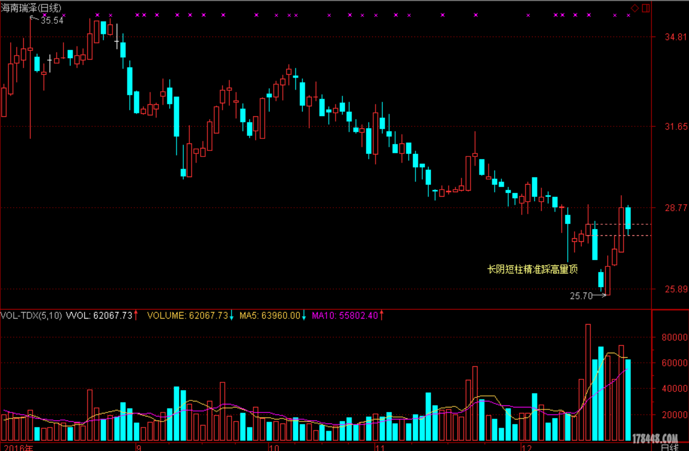Click the cyan down arrow after VOLUME value
Screen dimensions: 689x451
231,316
